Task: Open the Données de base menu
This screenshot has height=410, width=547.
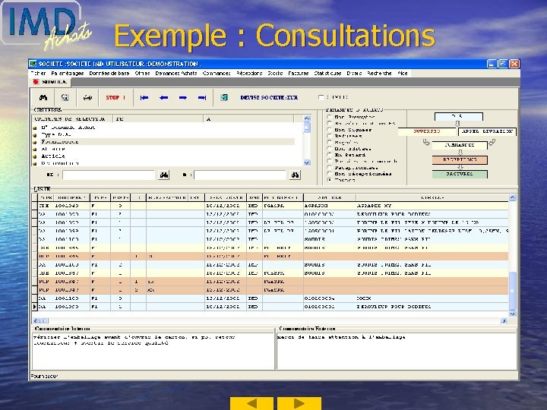Action: click(x=109, y=73)
